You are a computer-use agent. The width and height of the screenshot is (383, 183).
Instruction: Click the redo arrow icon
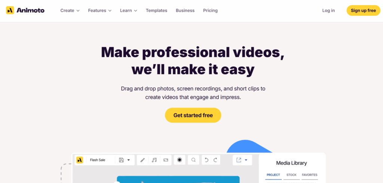[215, 160]
